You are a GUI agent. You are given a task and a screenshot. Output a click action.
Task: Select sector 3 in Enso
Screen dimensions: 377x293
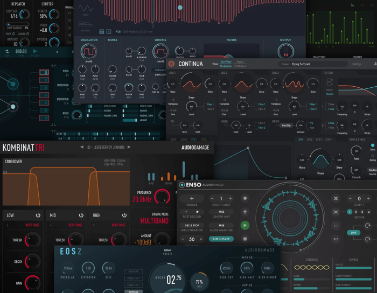[362, 212]
